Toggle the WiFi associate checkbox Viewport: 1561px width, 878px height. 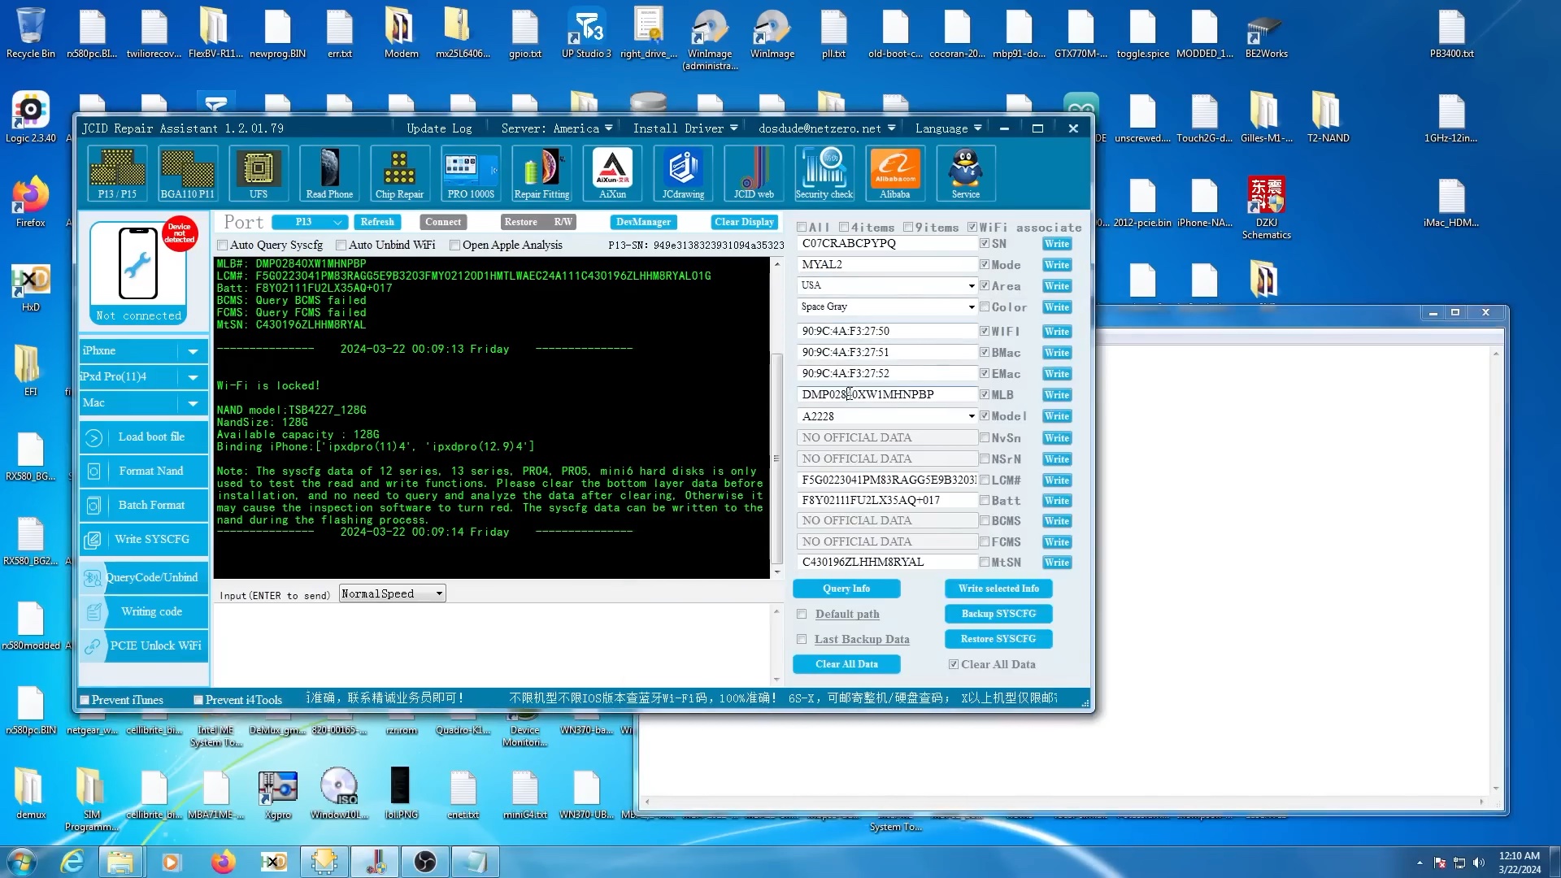coord(972,228)
